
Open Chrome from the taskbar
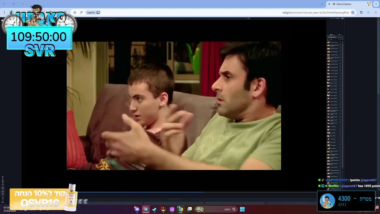180,209
